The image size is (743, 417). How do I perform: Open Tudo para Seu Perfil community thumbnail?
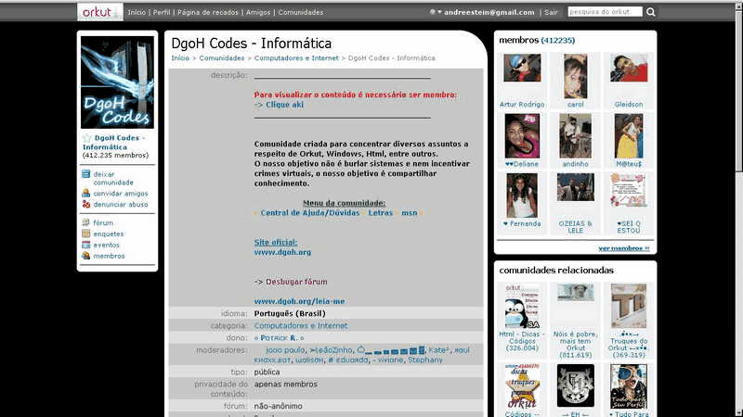629,386
